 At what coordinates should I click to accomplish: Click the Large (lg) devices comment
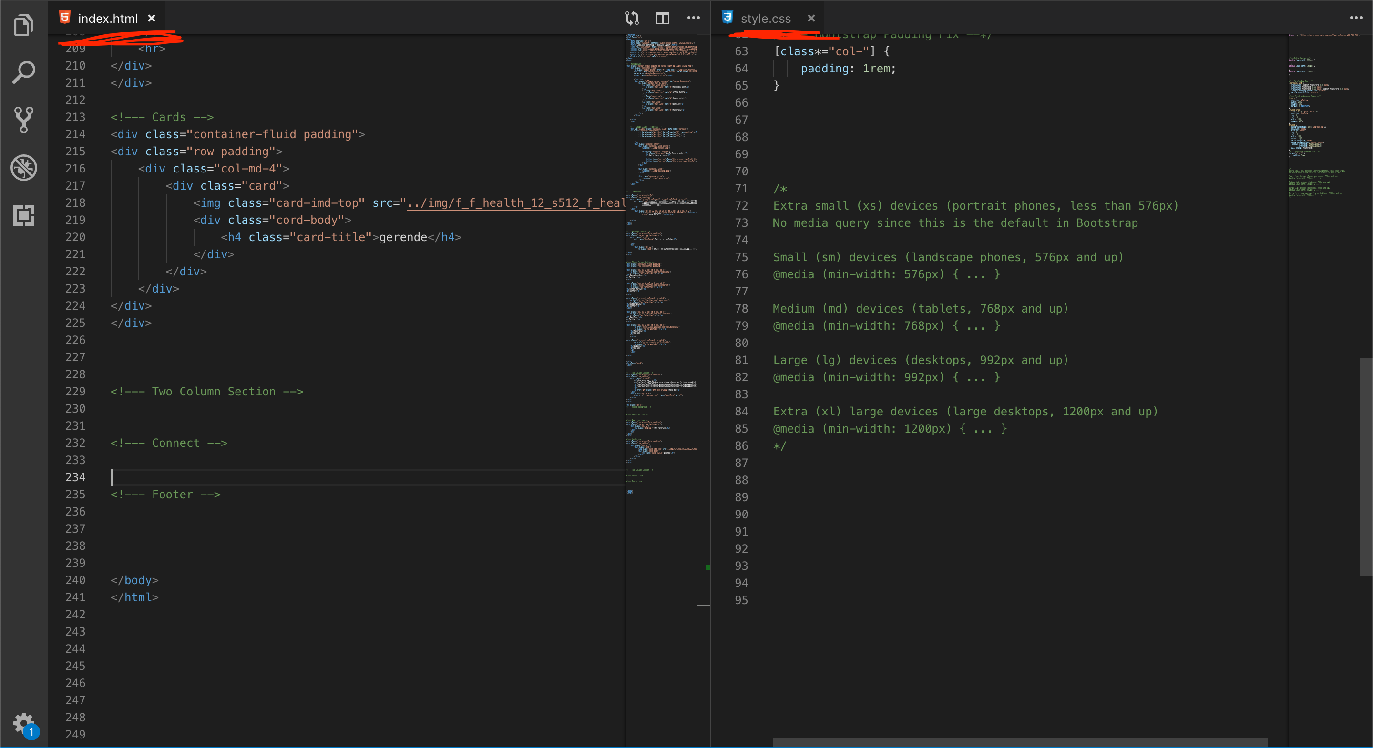coord(921,360)
